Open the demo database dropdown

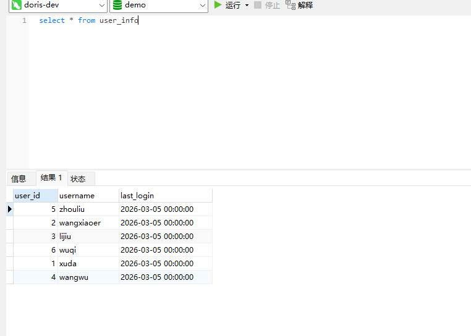[203, 5]
